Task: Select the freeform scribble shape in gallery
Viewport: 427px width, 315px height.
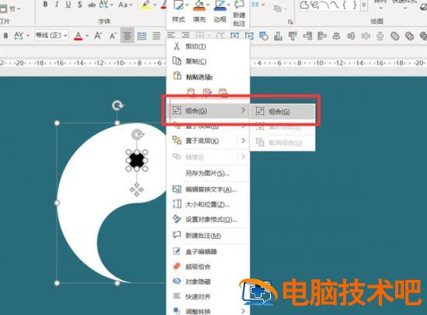Action: pyautogui.click(x=315, y=5)
